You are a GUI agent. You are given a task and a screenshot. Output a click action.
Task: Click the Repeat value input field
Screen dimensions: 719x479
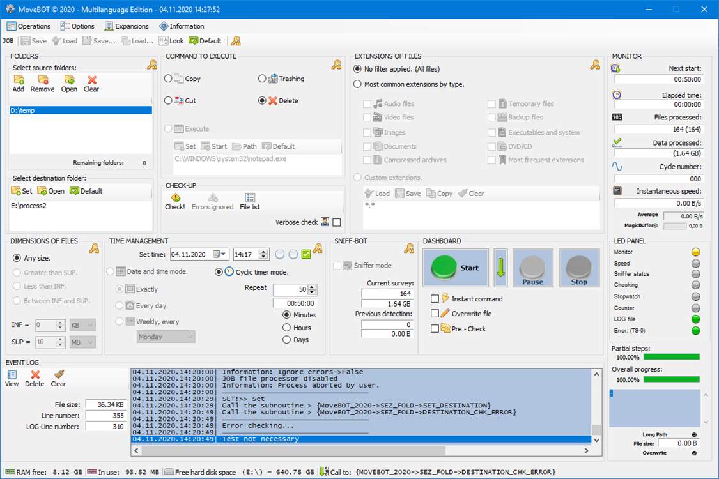pyautogui.click(x=290, y=290)
